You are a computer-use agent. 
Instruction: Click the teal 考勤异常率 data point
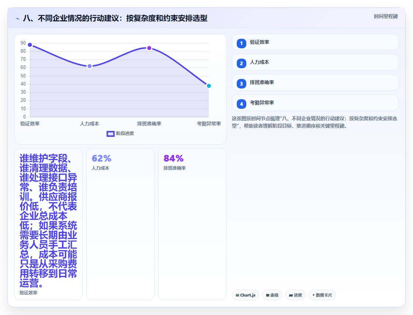(209, 86)
